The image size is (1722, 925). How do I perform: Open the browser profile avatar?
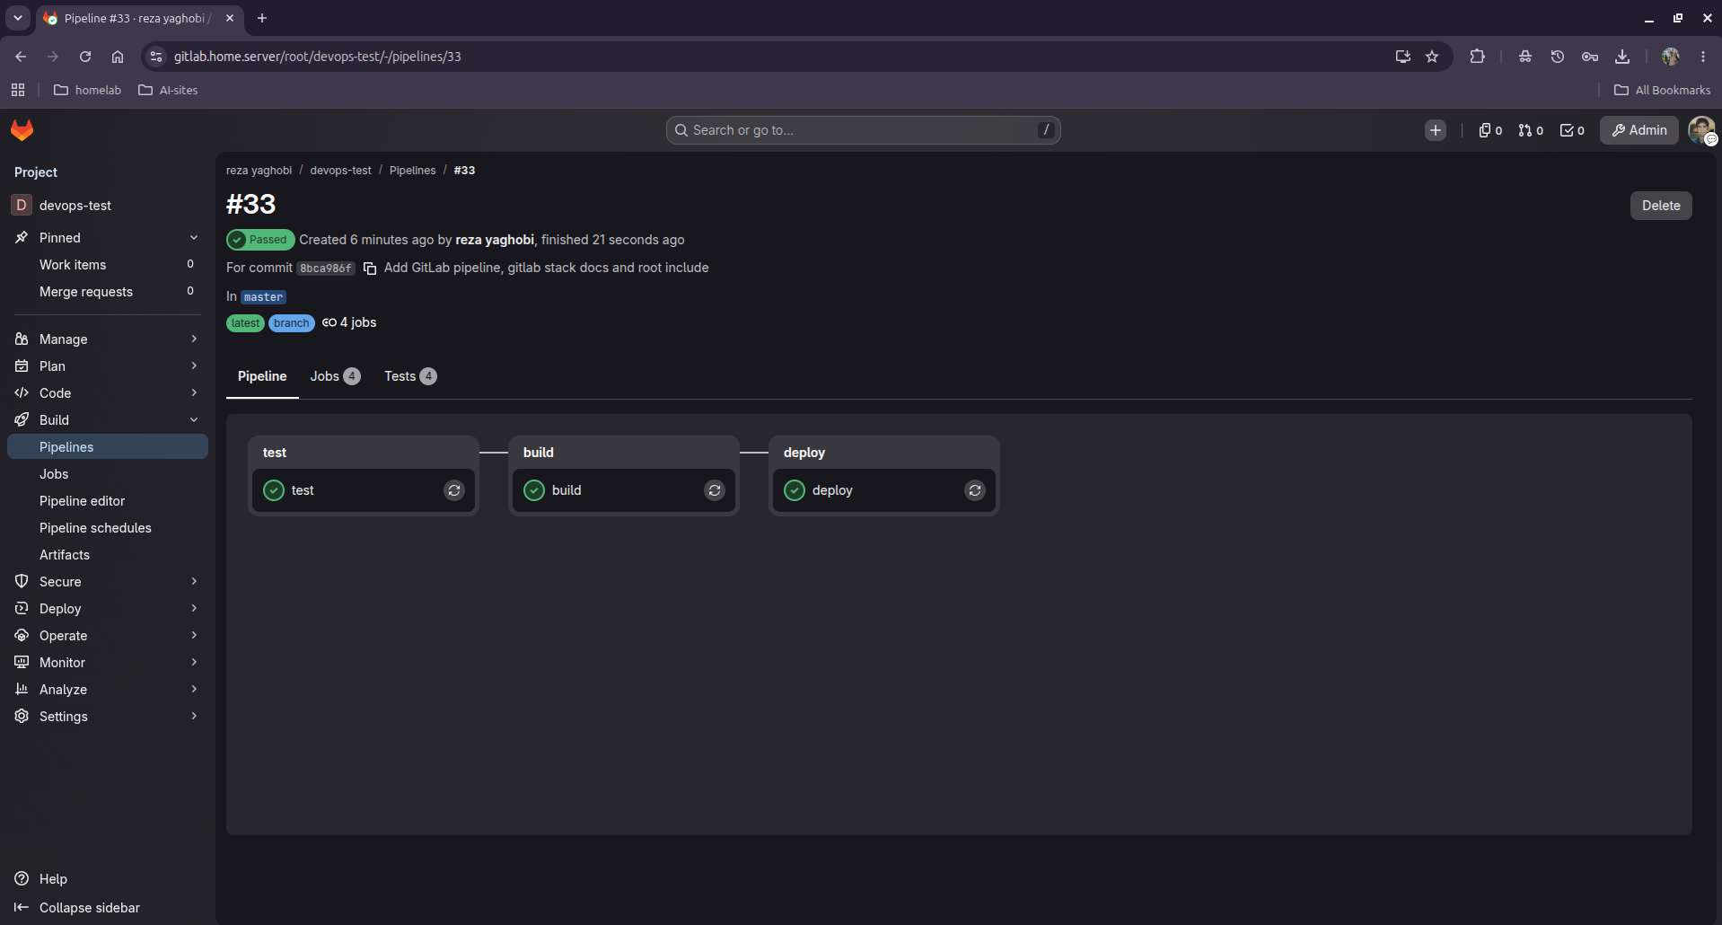[1670, 57]
